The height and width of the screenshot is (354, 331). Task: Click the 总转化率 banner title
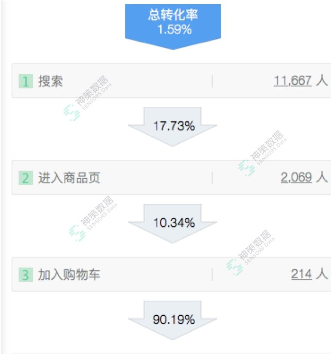(173, 15)
